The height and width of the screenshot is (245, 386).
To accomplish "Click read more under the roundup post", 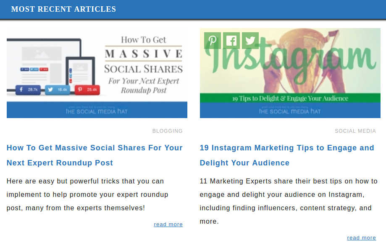I will click(168, 224).
